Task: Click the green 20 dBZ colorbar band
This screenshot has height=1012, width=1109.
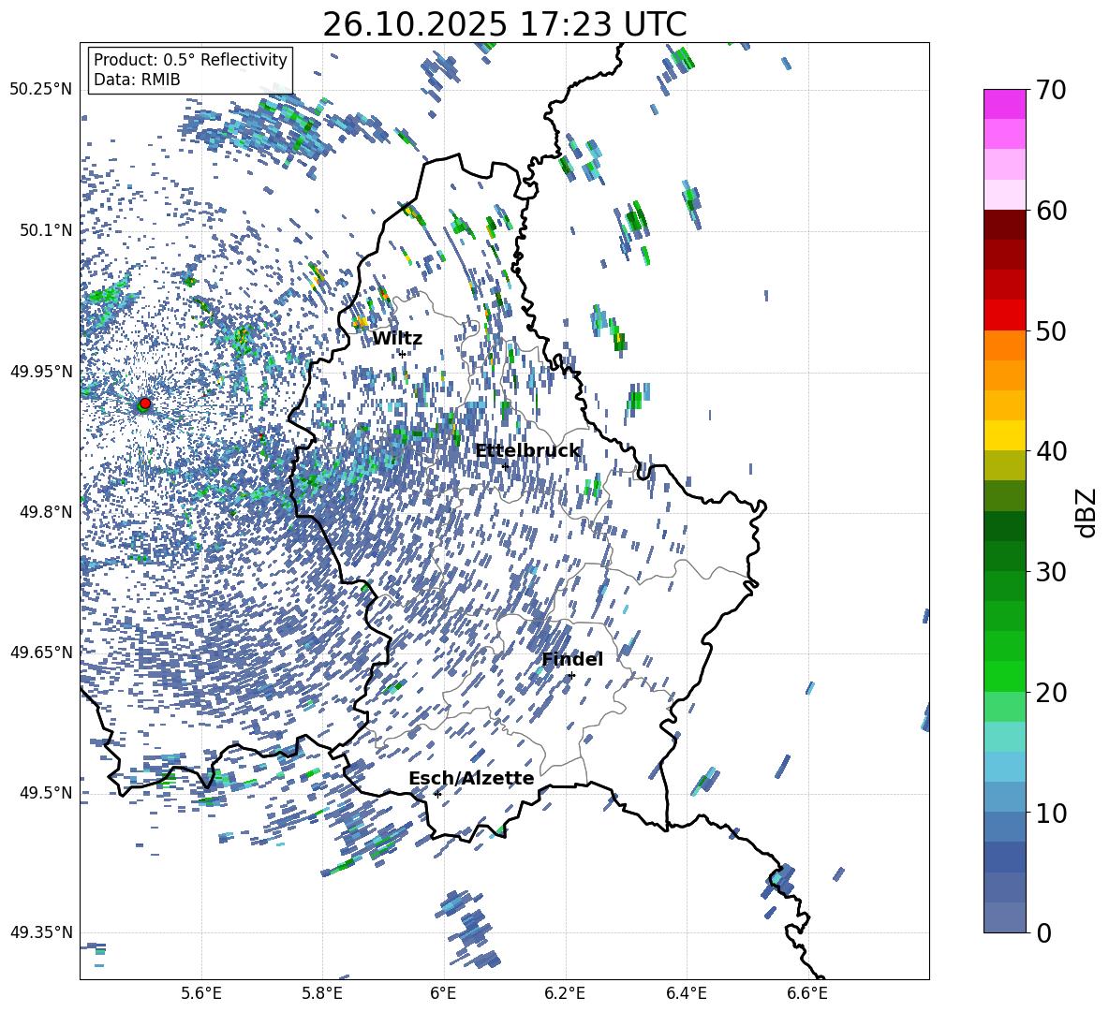Action: tap(1004, 676)
